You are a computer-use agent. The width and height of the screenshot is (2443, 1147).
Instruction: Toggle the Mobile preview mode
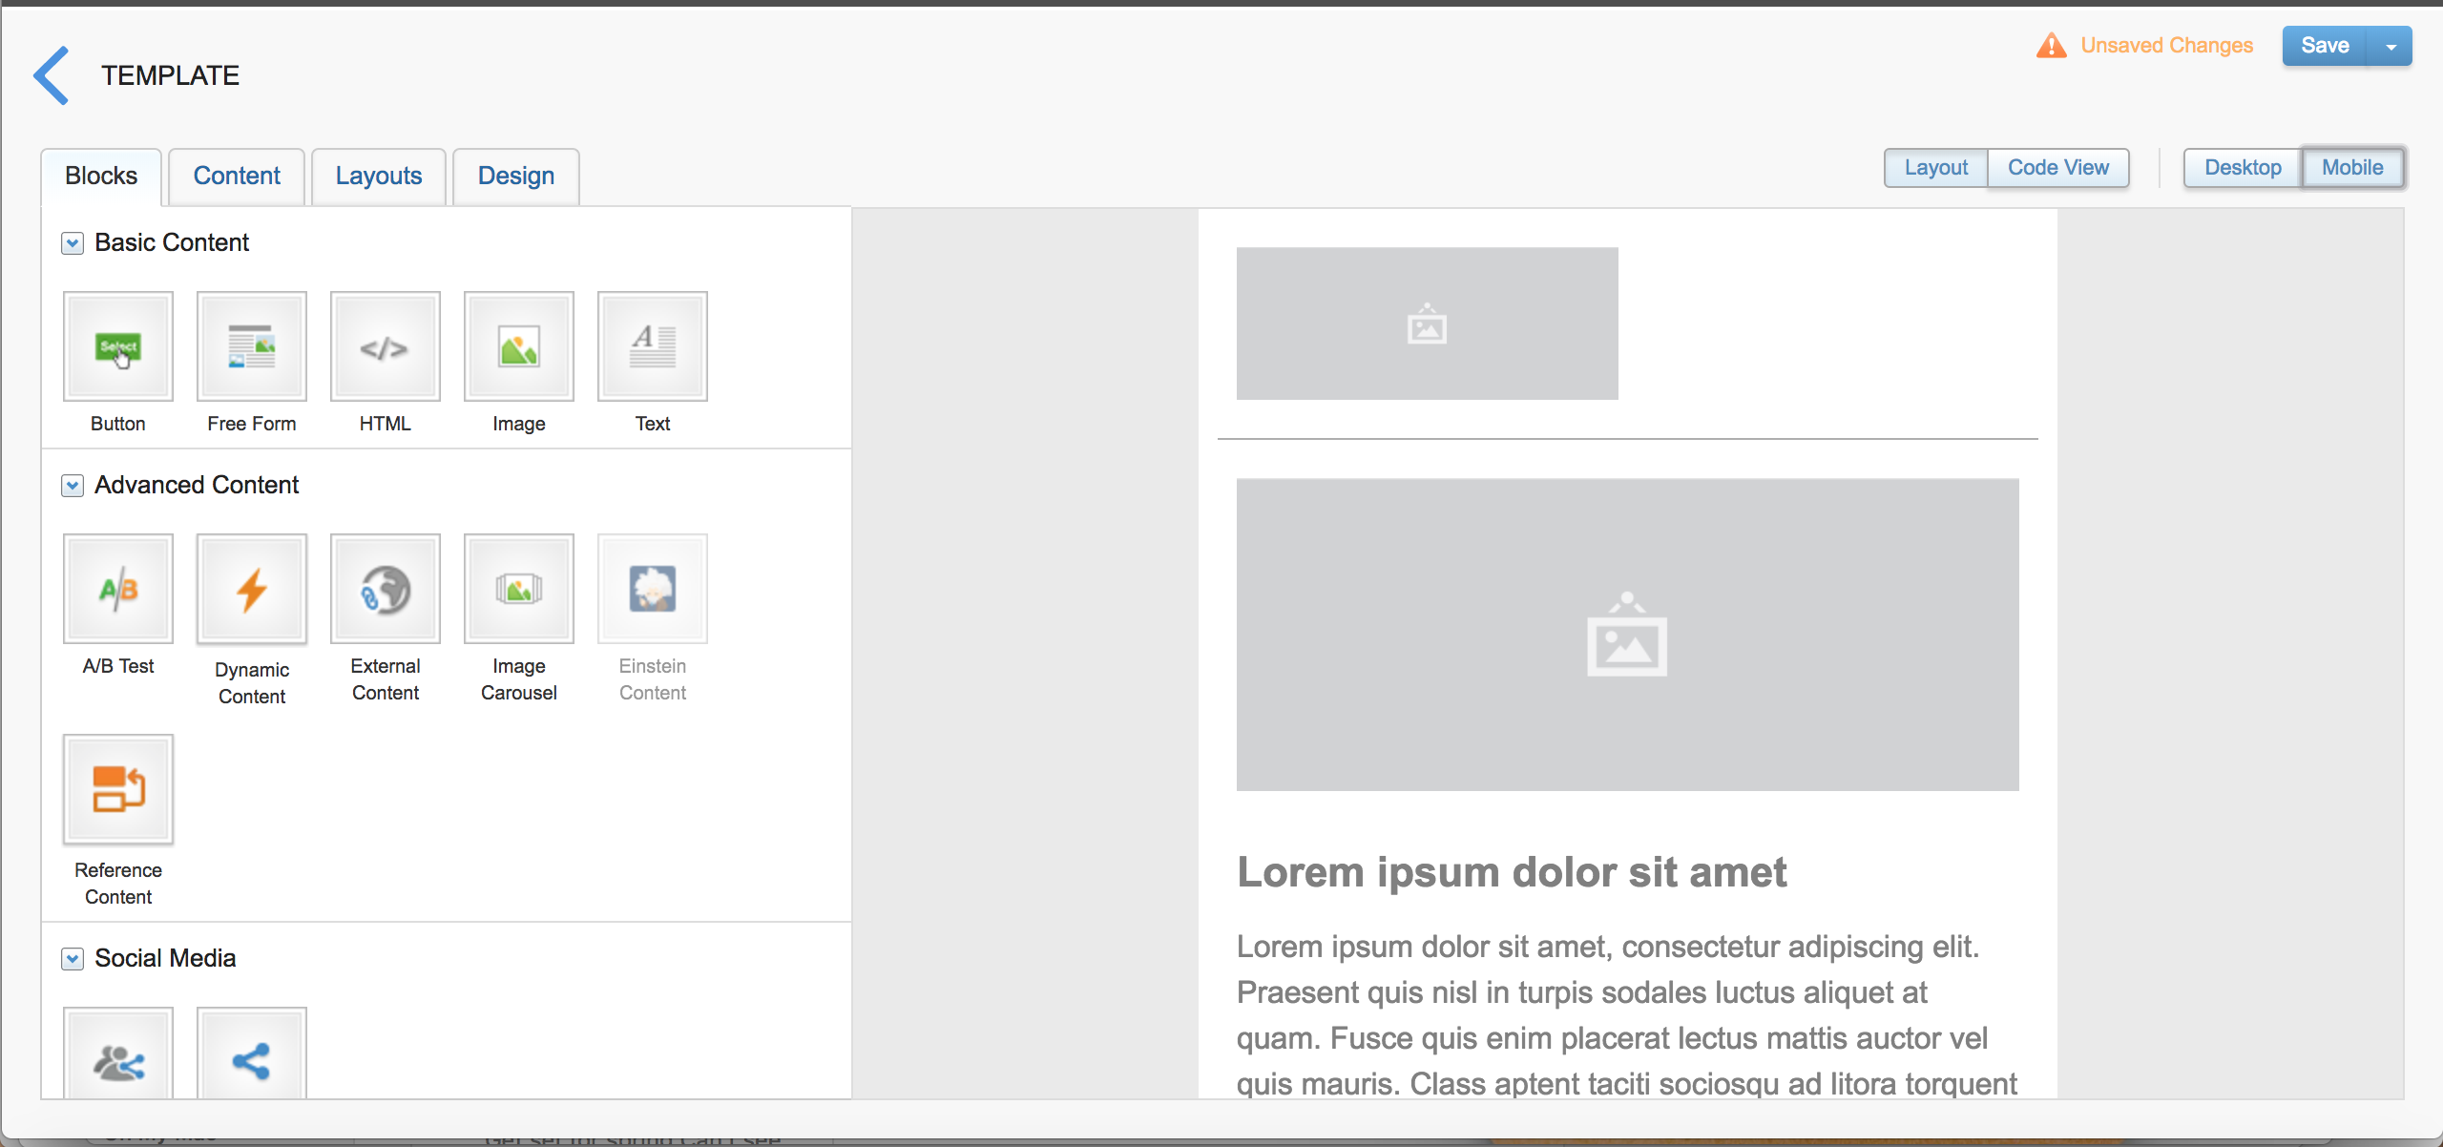[x=2352, y=168]
